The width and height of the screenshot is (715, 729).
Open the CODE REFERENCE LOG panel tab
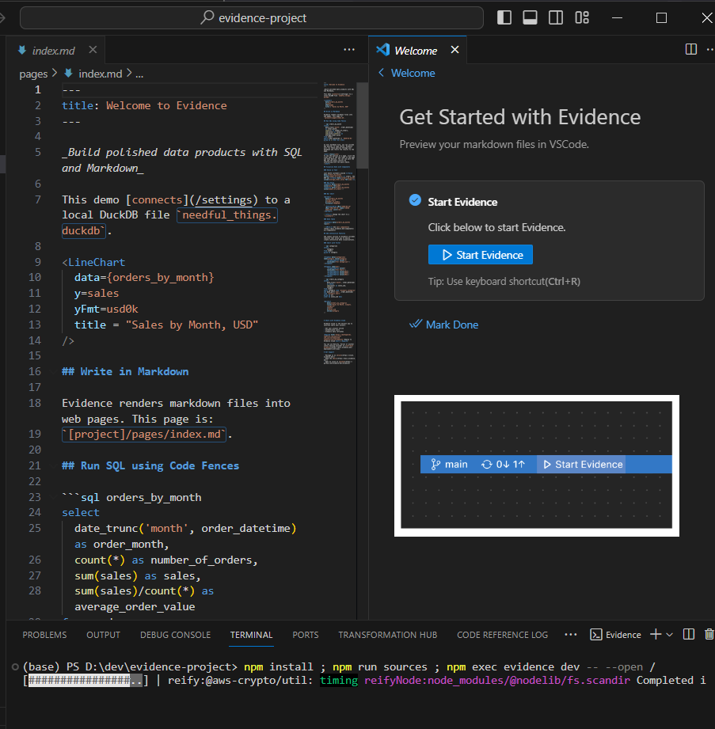pyautogui.click(x=503, y=635)
